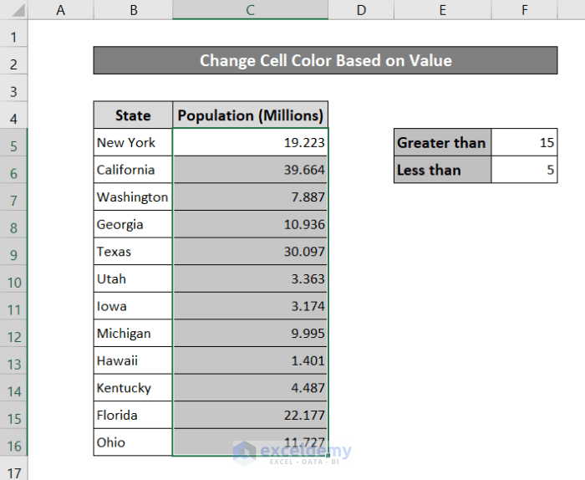Click the cell with value 39.664

251,170
